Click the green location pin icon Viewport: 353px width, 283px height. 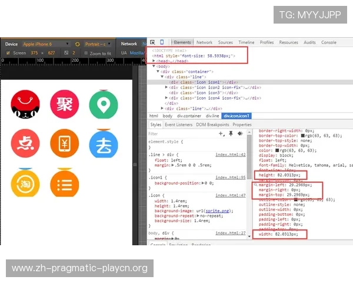pyautogui.click(x=104, y=104)
